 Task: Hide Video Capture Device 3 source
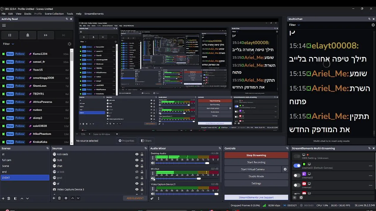click(x=137, y=189)
